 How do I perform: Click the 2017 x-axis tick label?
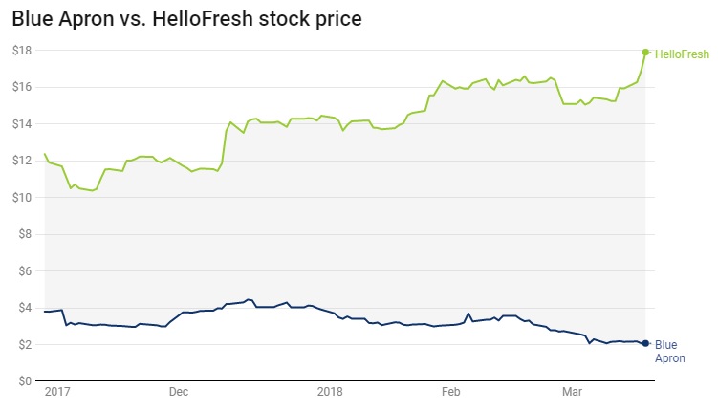click(x=58, y=392)
